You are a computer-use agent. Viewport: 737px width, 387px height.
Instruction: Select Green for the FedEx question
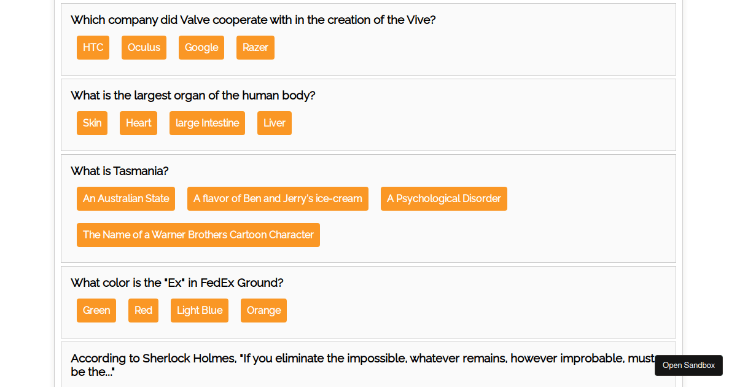coord(96,310)
